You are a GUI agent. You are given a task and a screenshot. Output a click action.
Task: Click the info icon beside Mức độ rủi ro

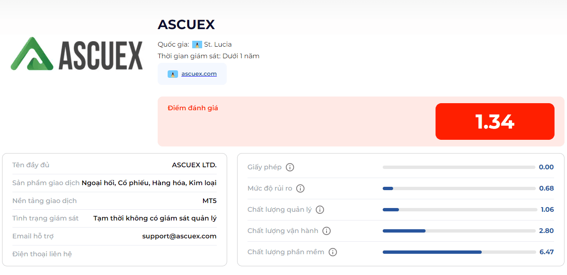(300, 188)
